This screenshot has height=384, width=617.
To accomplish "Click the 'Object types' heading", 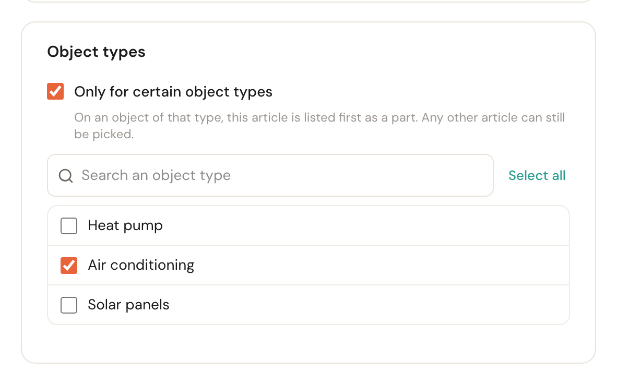I will pos(97,52).
